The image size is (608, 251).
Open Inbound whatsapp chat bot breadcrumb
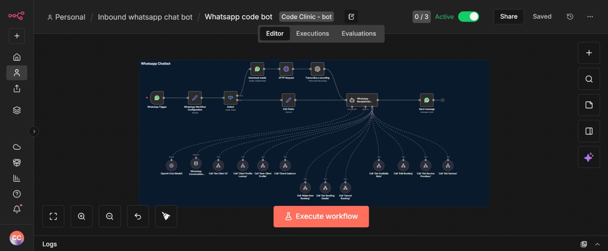click(x=145, y=17)
